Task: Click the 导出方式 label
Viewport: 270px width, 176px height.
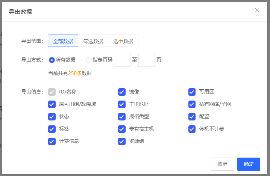Action: 32,60
